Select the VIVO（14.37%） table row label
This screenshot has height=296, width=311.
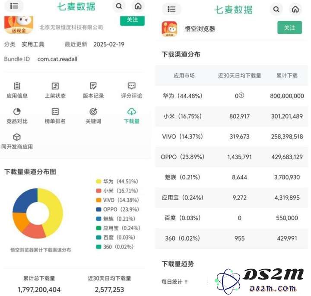[x=183, y=137]
